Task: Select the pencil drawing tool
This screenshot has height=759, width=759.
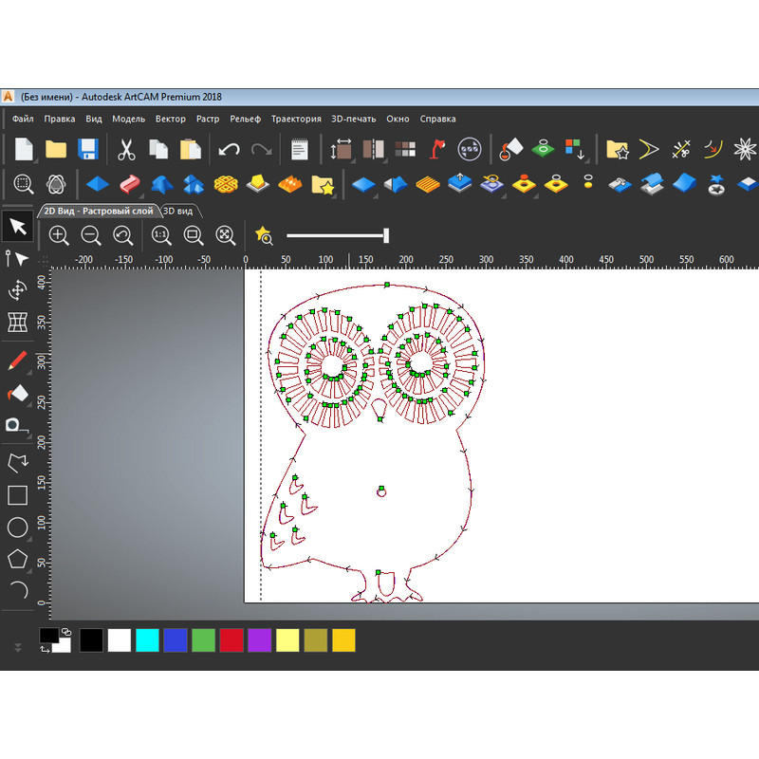Action: [17, 359]
